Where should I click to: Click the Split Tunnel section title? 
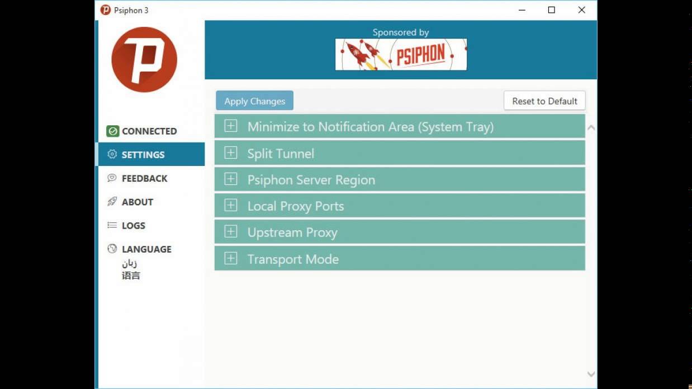pyautogui.click(x=281, y=154)
